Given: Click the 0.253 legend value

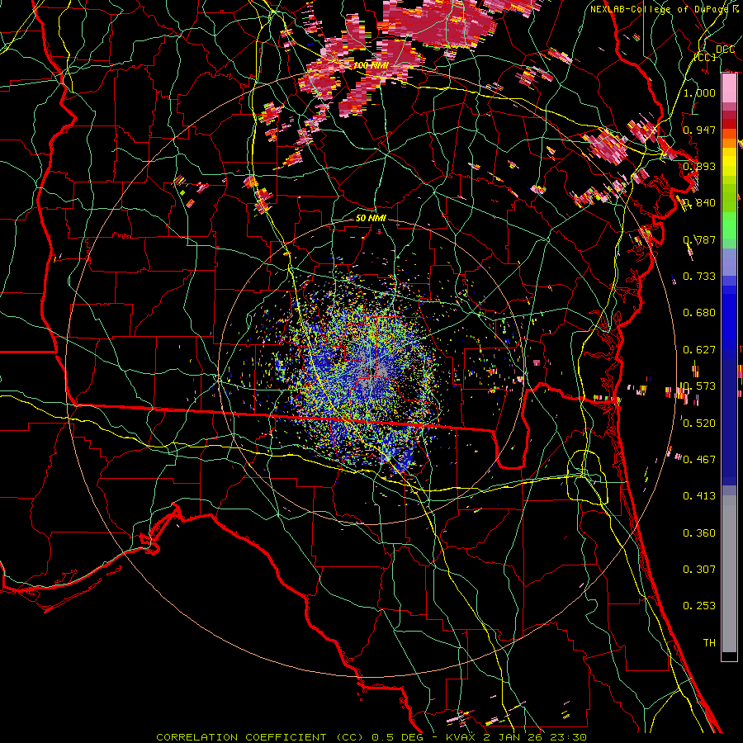Looking at the screenshot, I should point(699,606).
